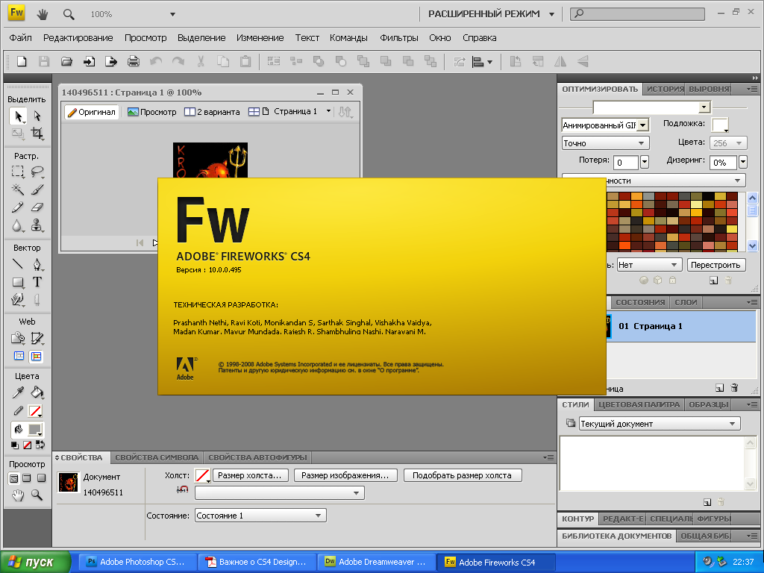Screen dimensions: 764x573
Task: Switch the document view to Оригинал
Action: pos(92,112)
